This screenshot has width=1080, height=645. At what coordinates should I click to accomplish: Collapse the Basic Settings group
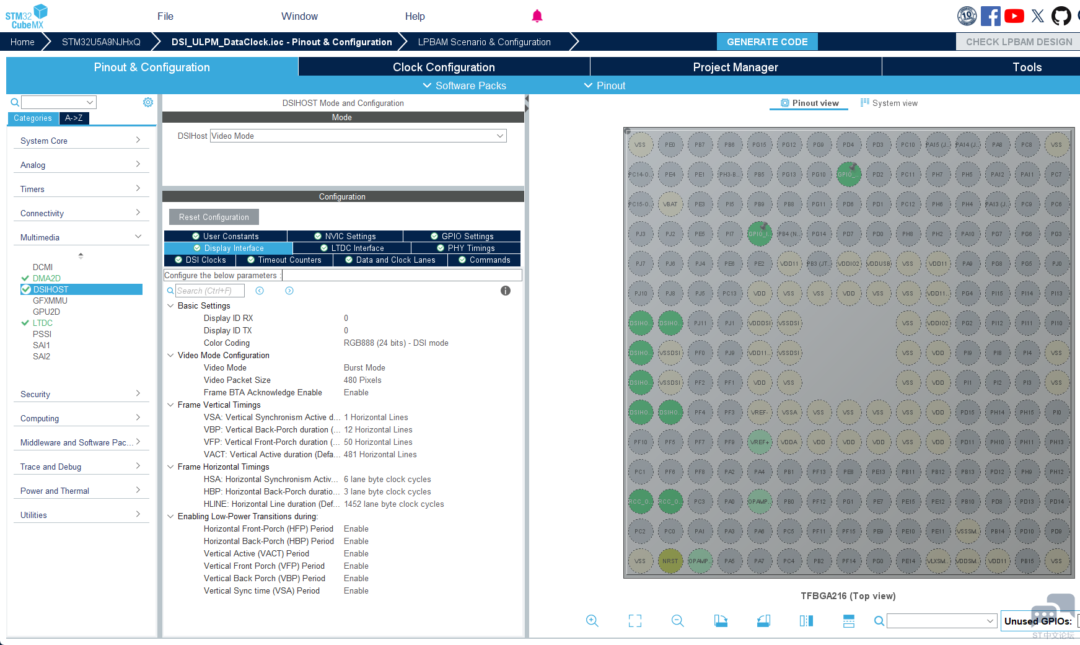coord(170,305)
